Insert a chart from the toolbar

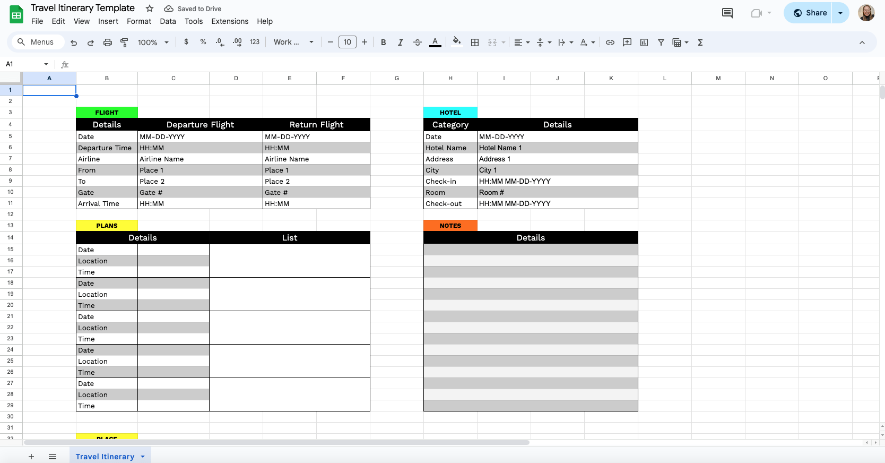point(644,42)
